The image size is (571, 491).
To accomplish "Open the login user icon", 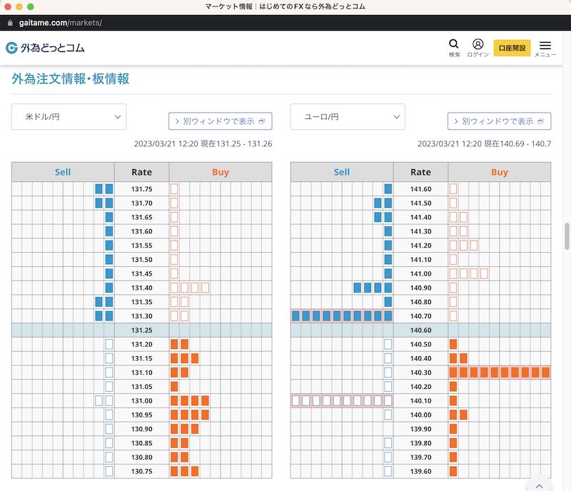I will pos(477,44).
